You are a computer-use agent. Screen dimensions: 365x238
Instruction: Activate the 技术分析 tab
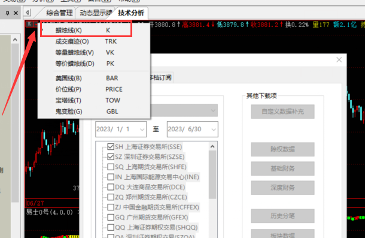tap(131, 13)
